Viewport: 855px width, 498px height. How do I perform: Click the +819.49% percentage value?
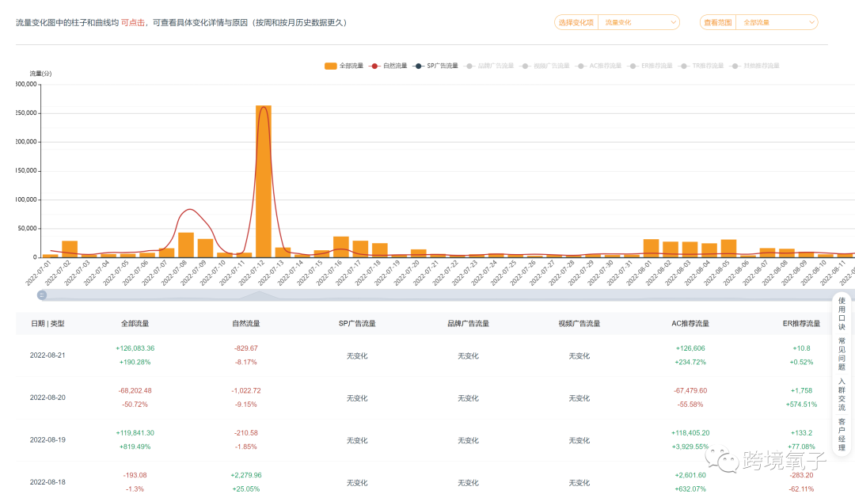135,447
